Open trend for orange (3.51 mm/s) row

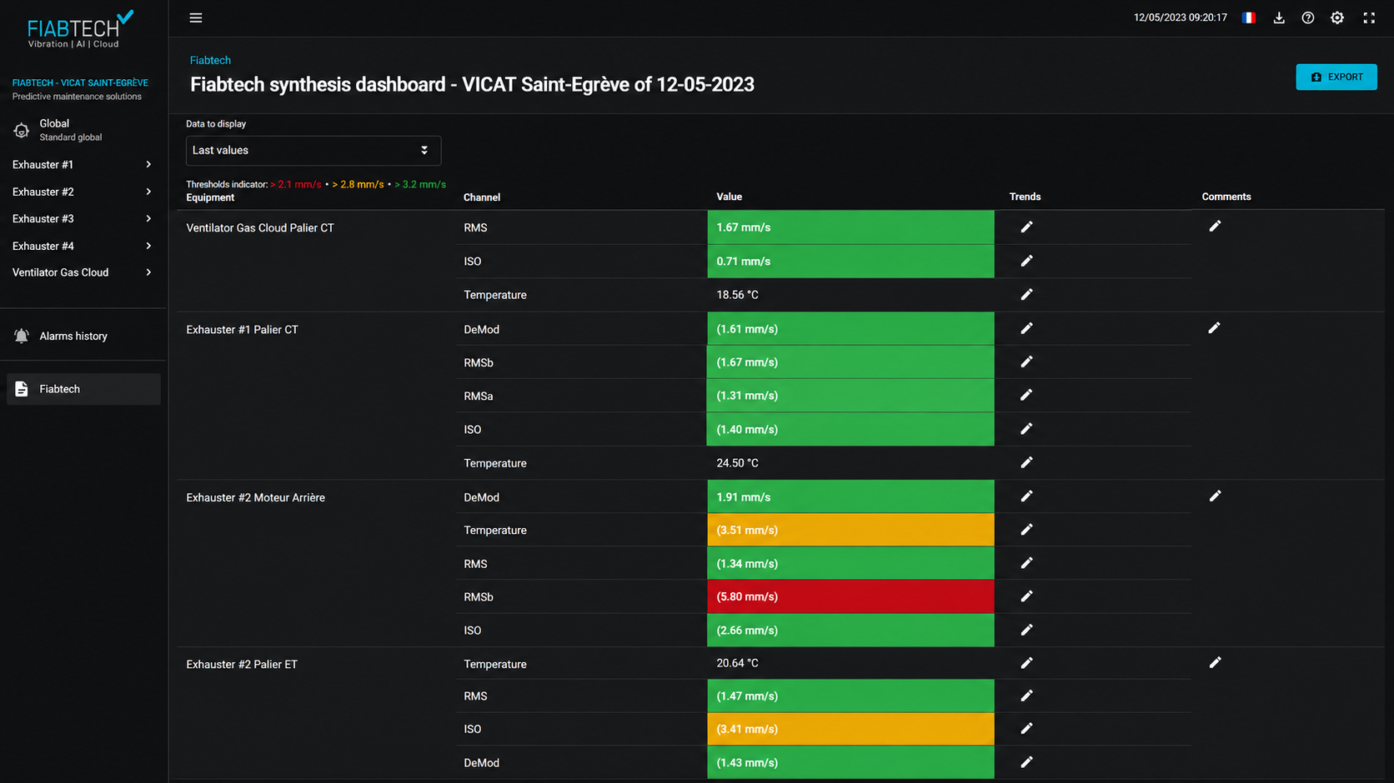click(x=1026, y=529)
